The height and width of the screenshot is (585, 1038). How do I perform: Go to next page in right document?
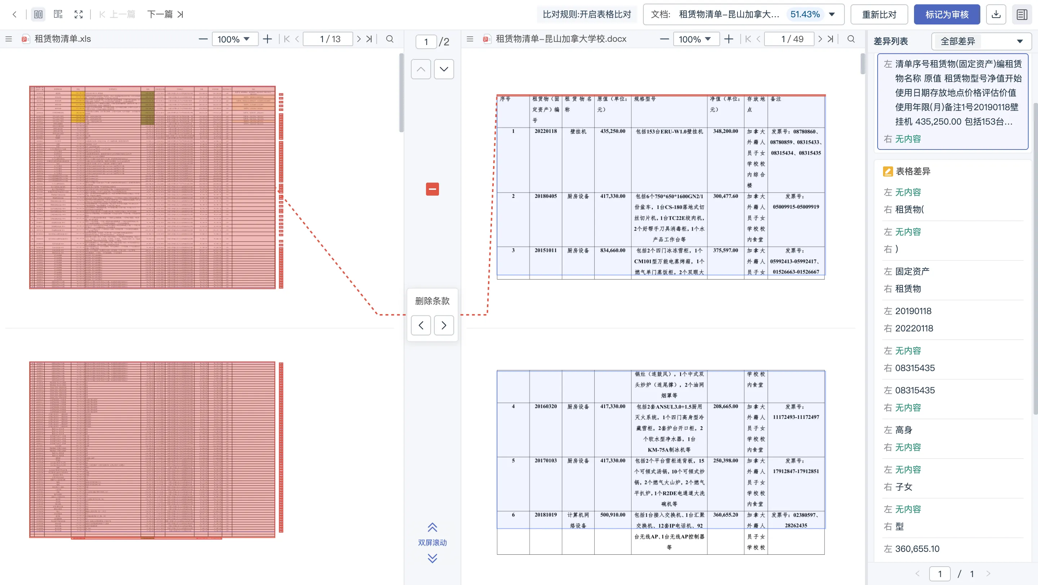[x=820, y=39]
